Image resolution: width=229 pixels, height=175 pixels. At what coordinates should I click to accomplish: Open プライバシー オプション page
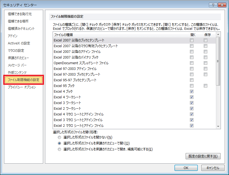22,87
